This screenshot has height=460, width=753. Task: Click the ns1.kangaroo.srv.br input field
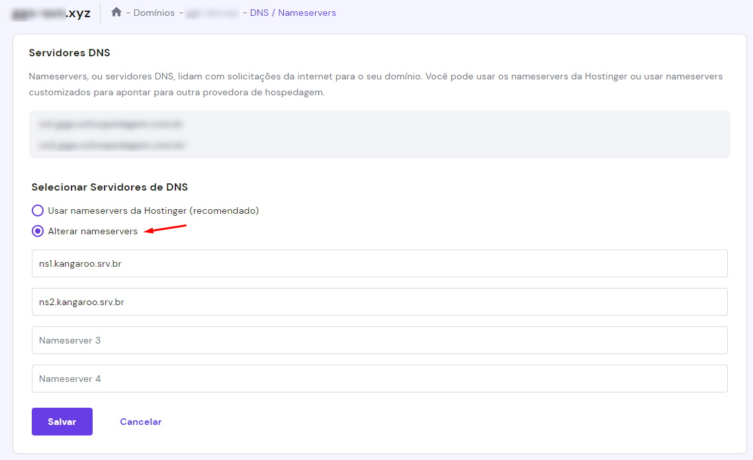[x=379, y=263]
